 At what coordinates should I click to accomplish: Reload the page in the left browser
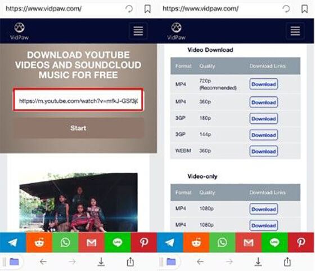click(x=129, y=9)
